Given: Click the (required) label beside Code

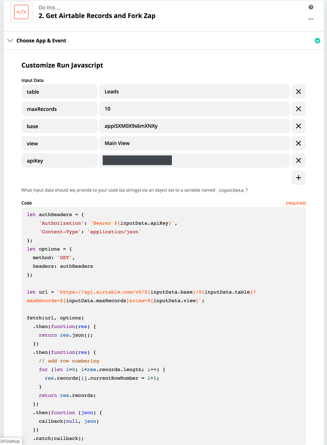Looking at the screenshot, I should (x=296, y=203).
